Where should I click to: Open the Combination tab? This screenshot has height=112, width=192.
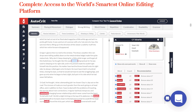[129, 27]
